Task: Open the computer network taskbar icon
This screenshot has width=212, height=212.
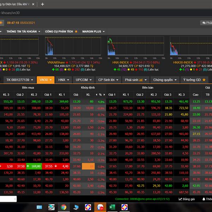Action: [76, 207]
